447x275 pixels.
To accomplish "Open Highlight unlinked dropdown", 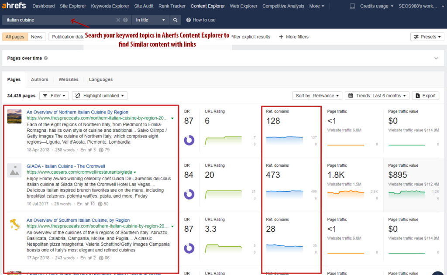I will (100, 96).
